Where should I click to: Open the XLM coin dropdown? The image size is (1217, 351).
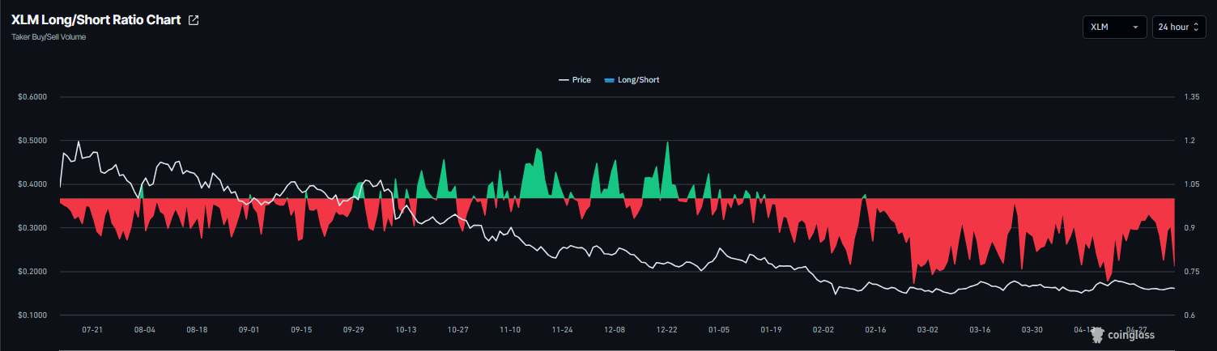click(x=1114, y=27)
